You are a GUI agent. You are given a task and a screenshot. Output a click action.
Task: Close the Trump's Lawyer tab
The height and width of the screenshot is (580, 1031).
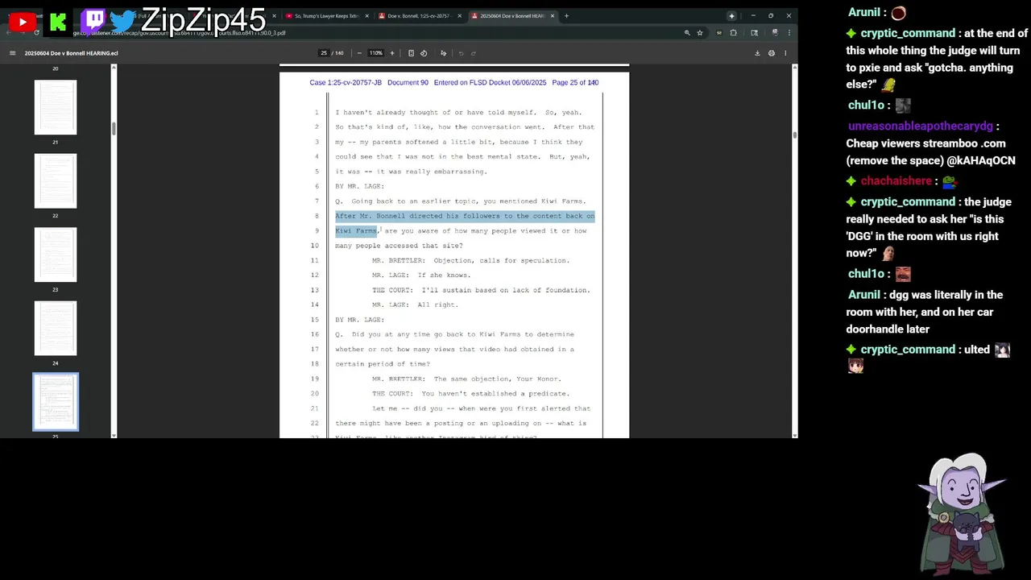(367, 16)
